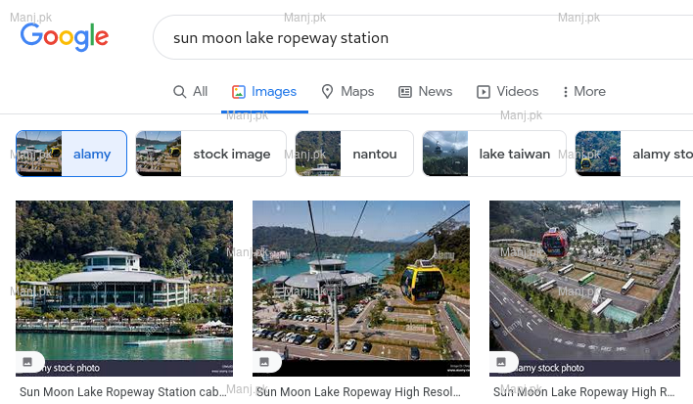Click the Videos play icon
Image resolution: width=693 pixels, height=404 pixels.
[x=484, y=92]
